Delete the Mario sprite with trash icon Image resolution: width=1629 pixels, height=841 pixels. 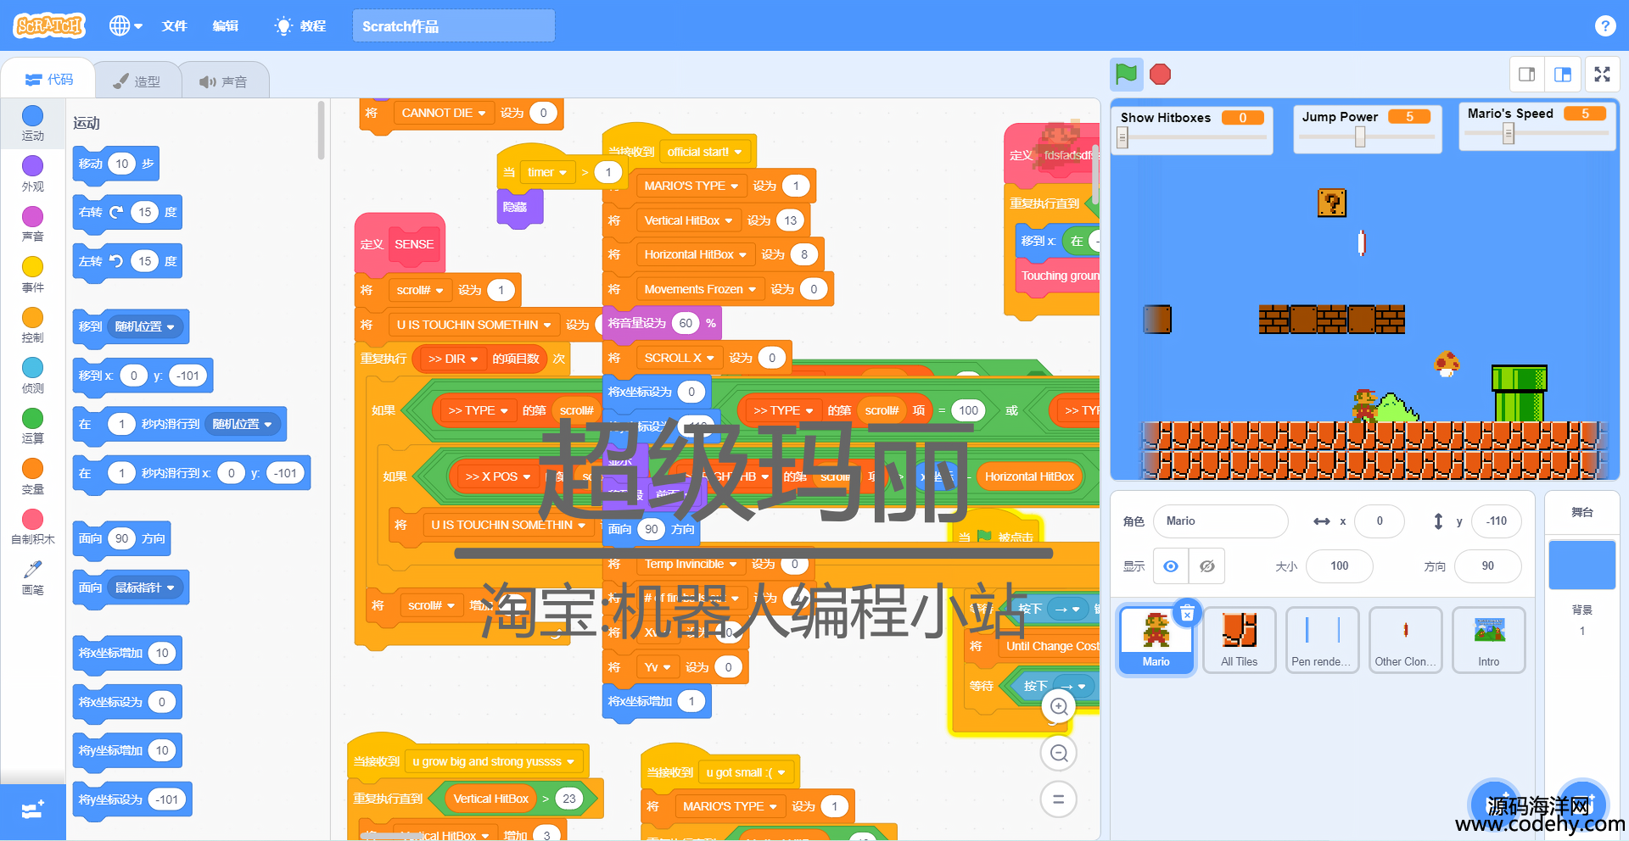(x=1187, y=613)
